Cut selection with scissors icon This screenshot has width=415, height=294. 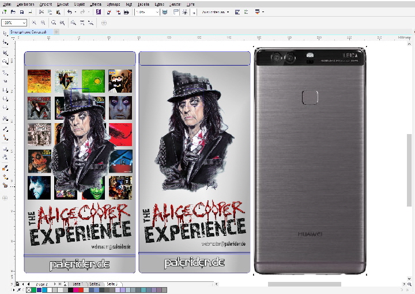click(41, 12)
